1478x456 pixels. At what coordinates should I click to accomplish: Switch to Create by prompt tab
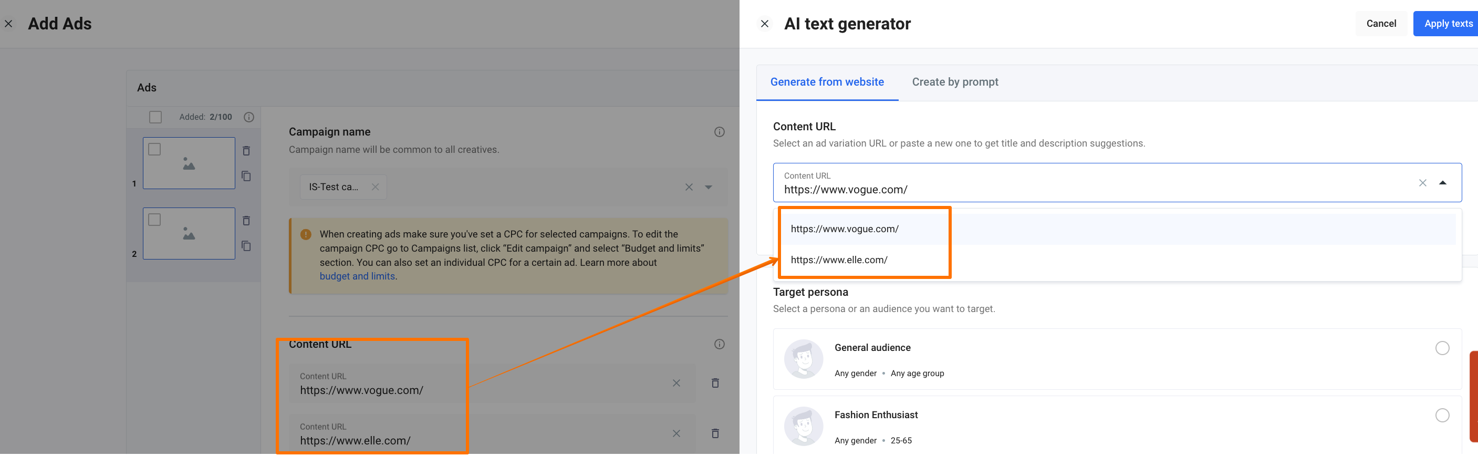click(x=955, y=82)
